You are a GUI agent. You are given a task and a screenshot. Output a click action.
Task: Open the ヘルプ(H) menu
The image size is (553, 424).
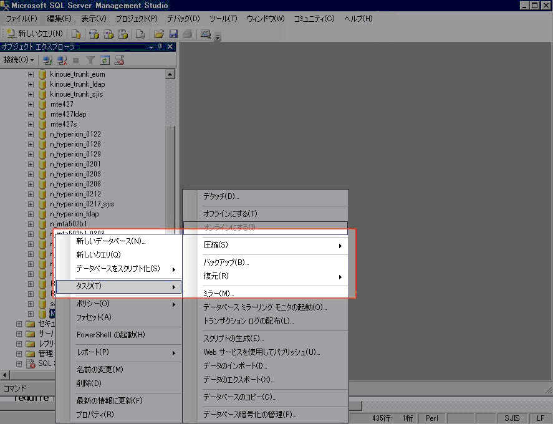click(358, 19)
